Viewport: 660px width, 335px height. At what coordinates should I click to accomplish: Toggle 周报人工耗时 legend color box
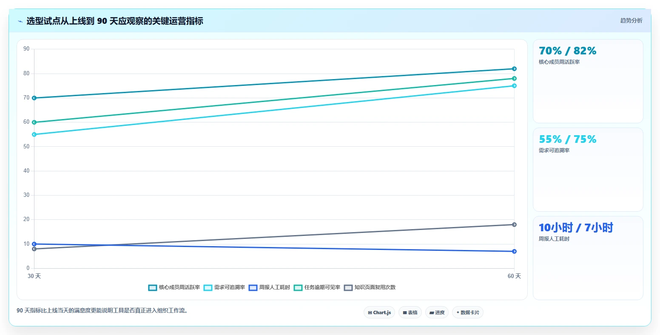pyautogui.click(x=253, y=288)
